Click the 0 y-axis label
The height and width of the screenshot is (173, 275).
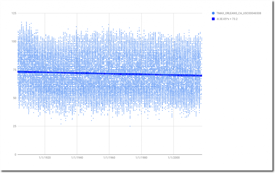click(15, 154)
